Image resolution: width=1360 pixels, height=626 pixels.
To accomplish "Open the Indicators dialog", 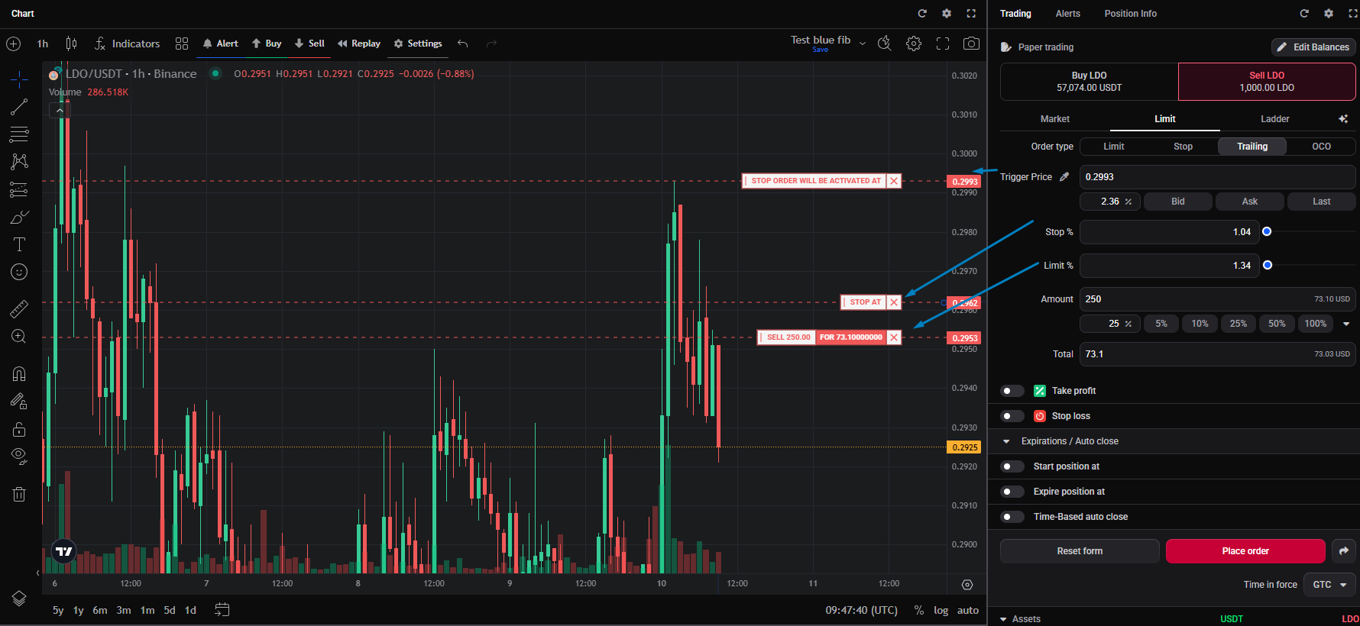I will 127,44.
